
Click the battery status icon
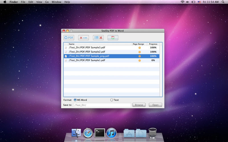pos(193,2)
